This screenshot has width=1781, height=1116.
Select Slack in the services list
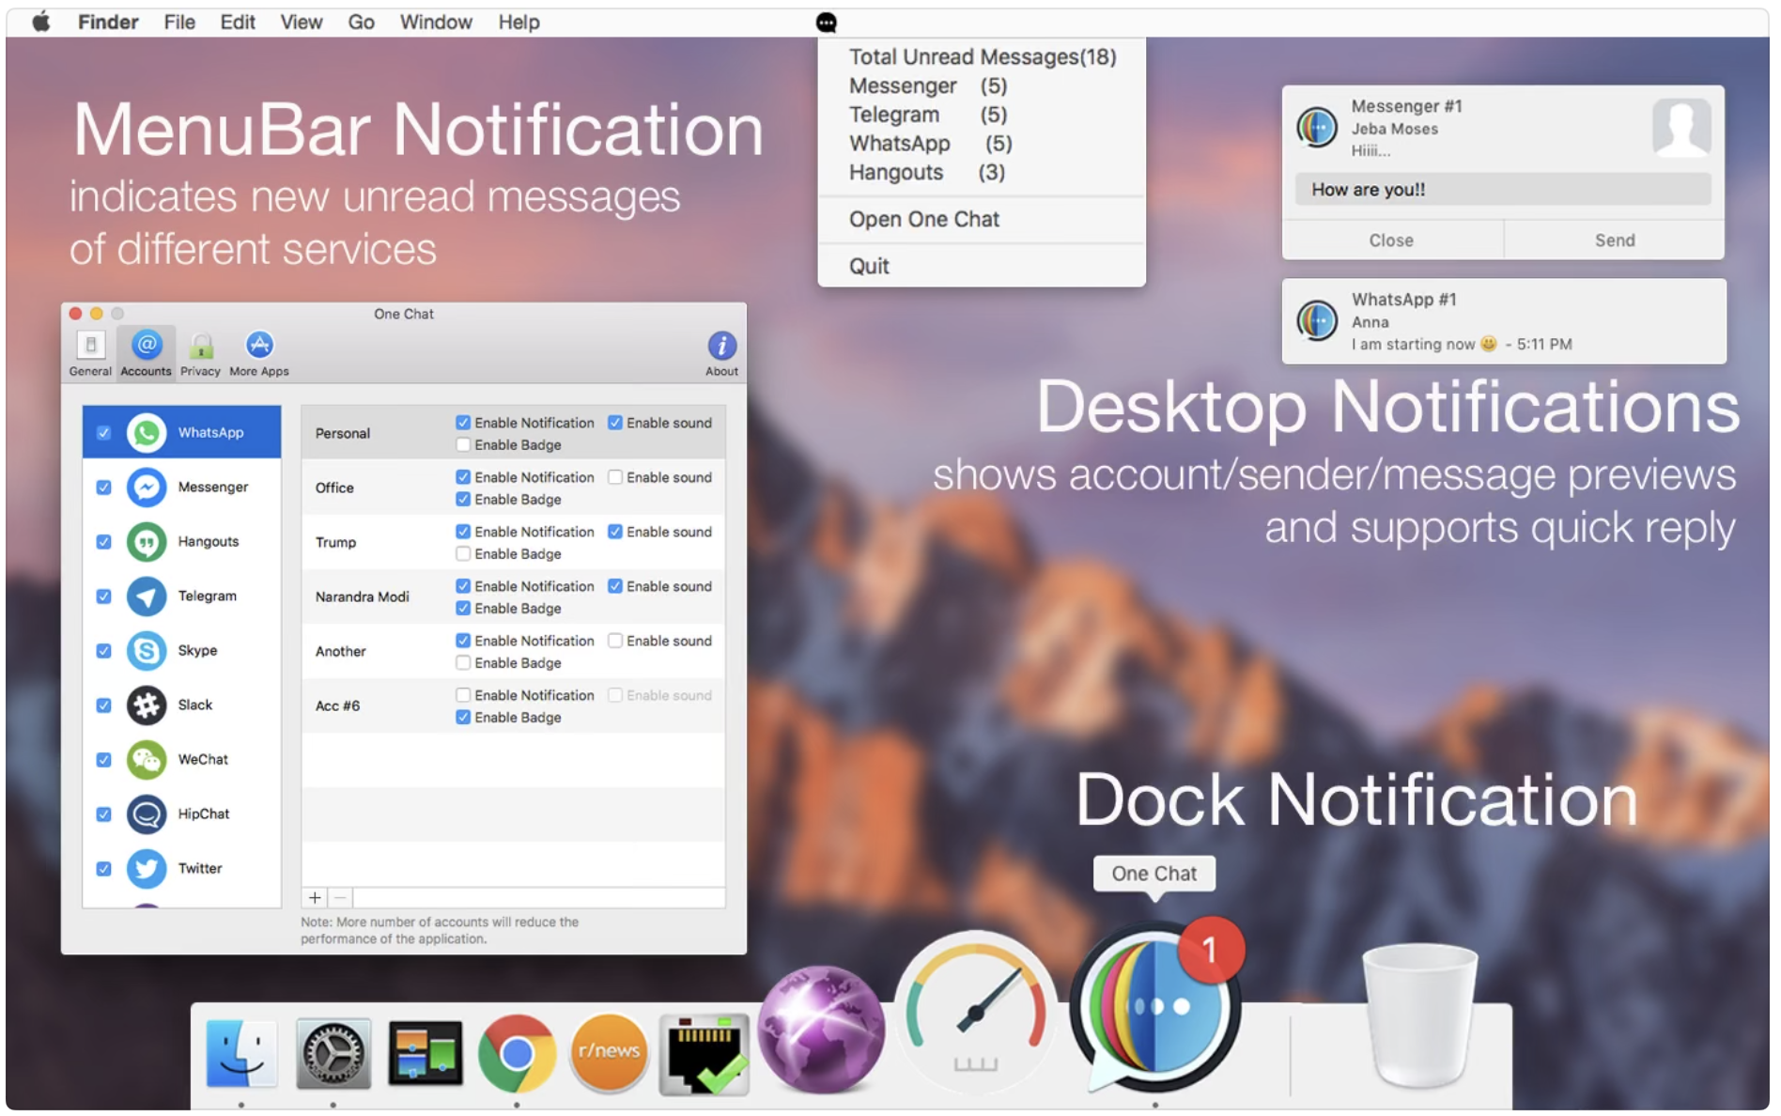pos(194,705)
